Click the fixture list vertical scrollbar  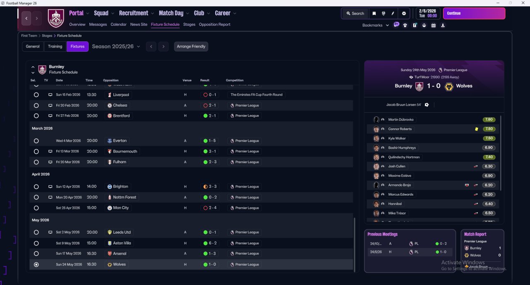[354, 244]
